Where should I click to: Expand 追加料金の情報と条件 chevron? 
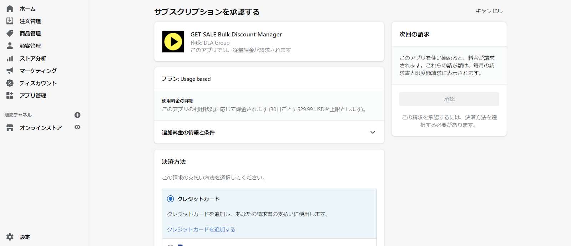click(x=373, y=132)
